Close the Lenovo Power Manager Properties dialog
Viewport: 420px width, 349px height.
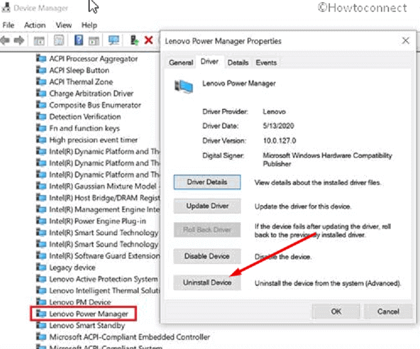click(x=405, y=41)
